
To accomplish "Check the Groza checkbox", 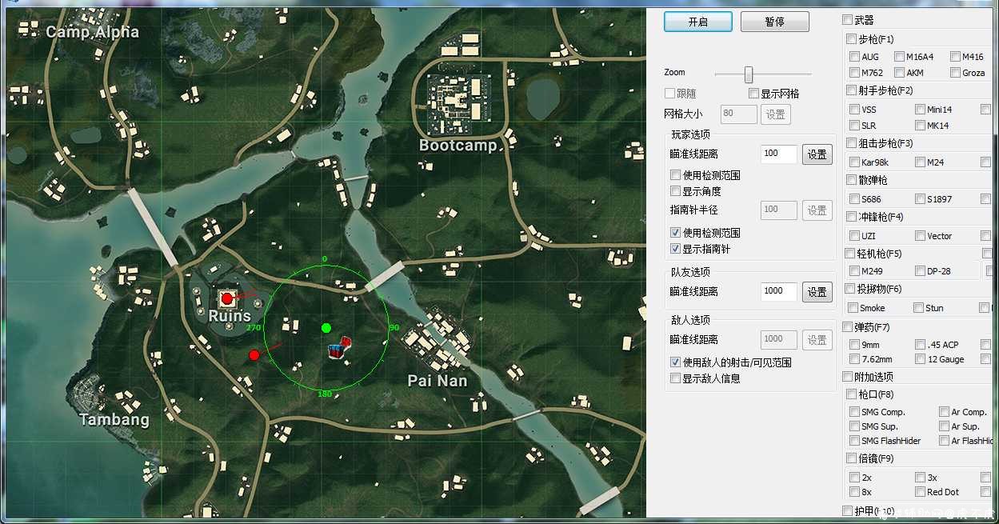I will 955,73.
